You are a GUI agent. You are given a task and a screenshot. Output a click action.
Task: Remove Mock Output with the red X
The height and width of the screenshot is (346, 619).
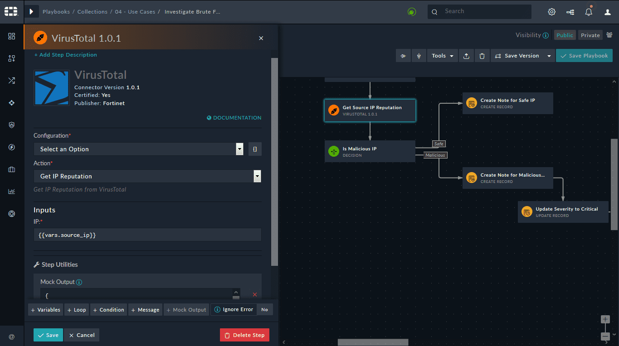coord(254,294)
